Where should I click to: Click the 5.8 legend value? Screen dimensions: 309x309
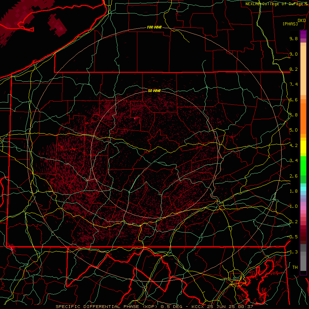pyautogui.click(x=294, y=115)
